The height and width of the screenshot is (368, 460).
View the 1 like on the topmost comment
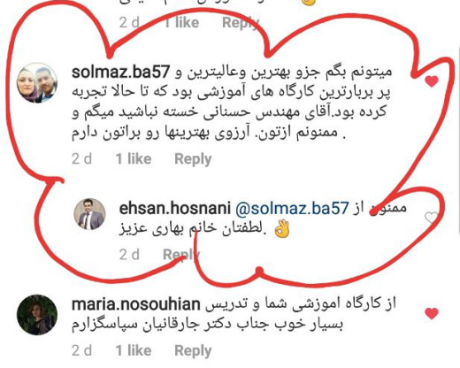(x=181, y=23)
